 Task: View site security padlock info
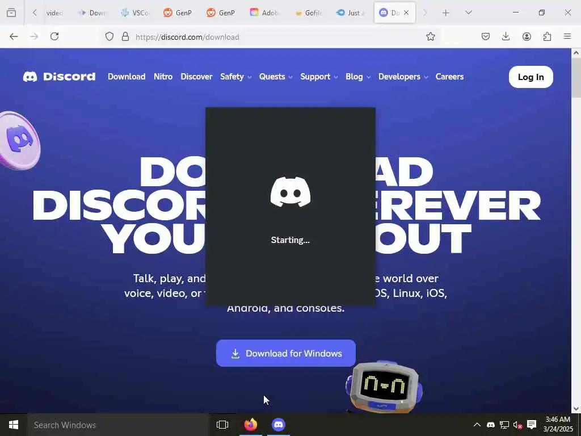(125, 36)
